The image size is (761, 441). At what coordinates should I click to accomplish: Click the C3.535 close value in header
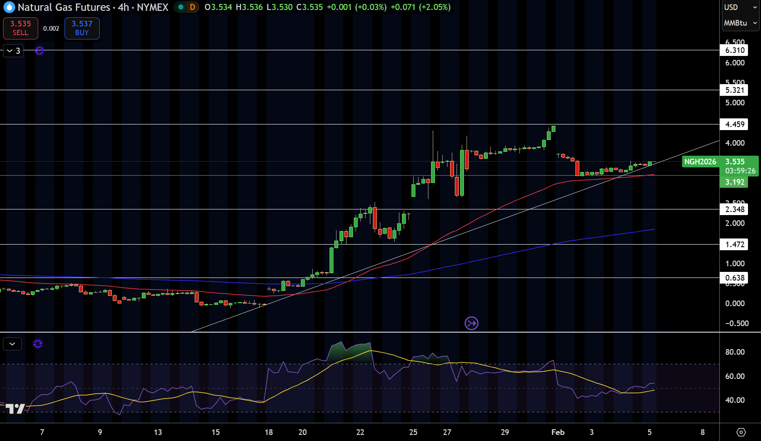coord(310,7)
